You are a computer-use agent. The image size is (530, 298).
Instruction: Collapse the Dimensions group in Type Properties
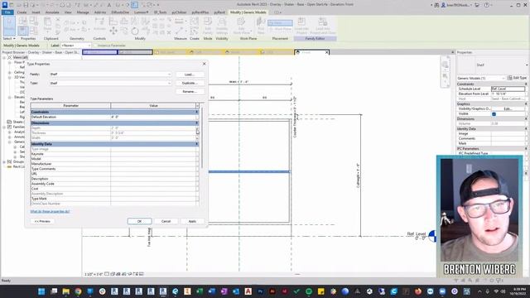[x=197, y=123]
